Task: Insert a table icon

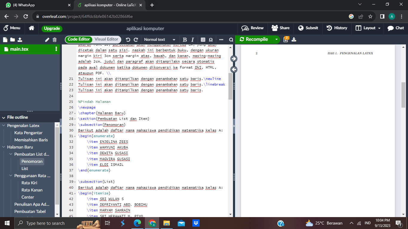Action: [x=203, y=40]
